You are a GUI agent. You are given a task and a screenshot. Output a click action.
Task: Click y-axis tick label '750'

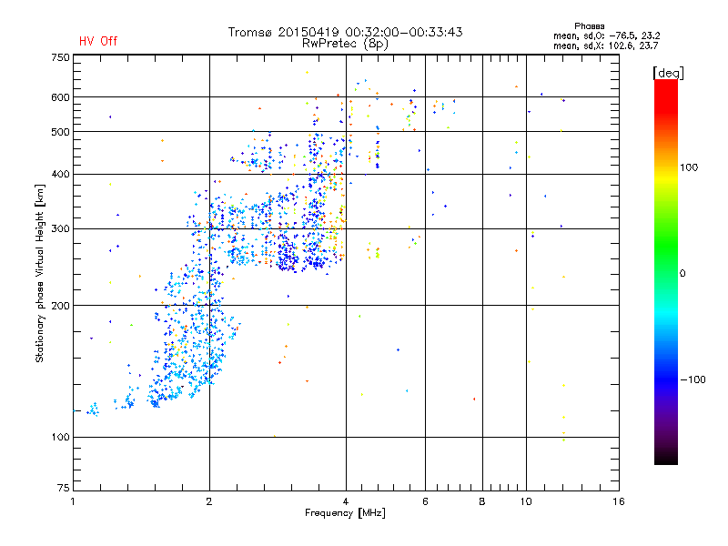coord(60,57)
